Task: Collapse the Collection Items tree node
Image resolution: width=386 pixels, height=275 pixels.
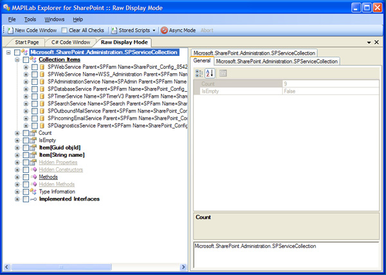Action: click(x=17, y=59)
